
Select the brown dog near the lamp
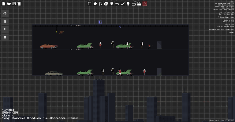coord(61,32)
